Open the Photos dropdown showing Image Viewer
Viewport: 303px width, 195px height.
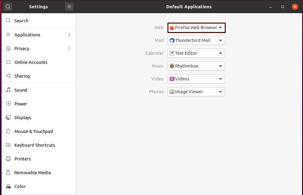coord(196,92)
